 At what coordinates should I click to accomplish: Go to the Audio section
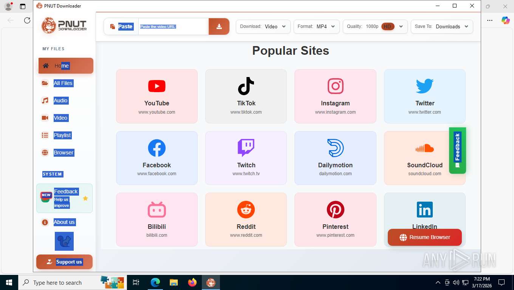coord(60,100)
